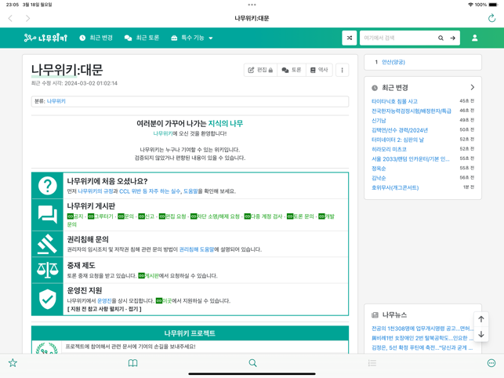Open the 역사 history button

[x=319, y=70]
